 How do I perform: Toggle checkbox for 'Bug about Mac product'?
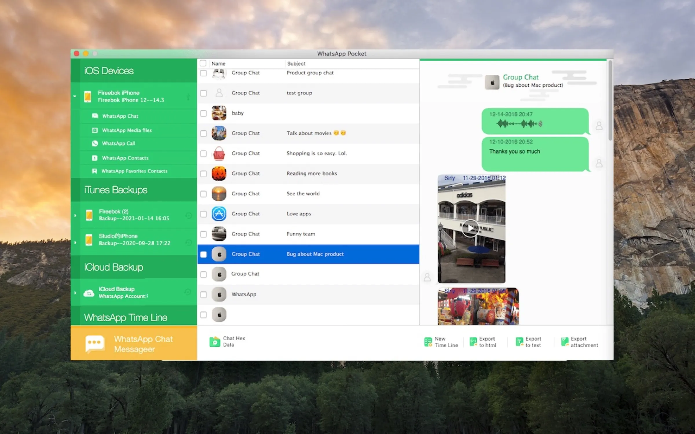[x=204, y=254]
